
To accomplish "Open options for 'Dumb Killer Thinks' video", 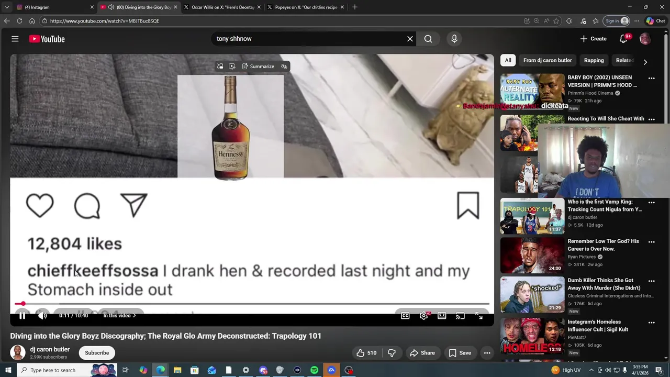I will coord(651,281).
